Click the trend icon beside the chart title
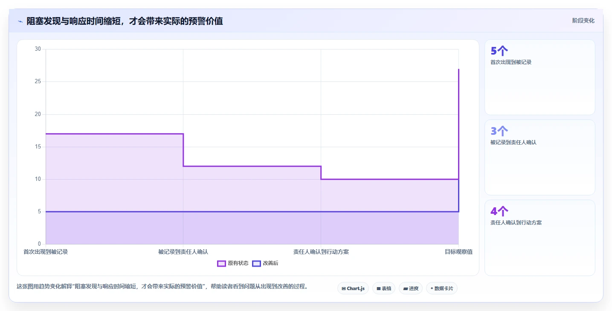The width and height of the screenshot is (612, 311). point(20,21)
